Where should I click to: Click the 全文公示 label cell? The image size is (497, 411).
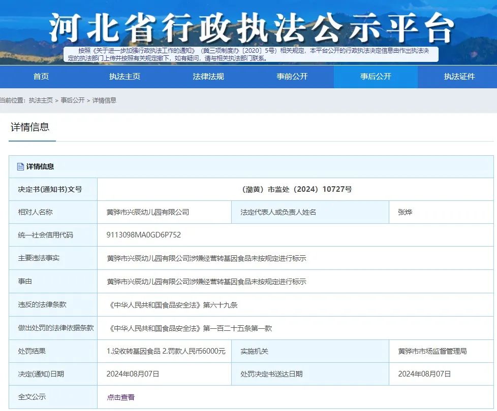[x=53, y=397]
